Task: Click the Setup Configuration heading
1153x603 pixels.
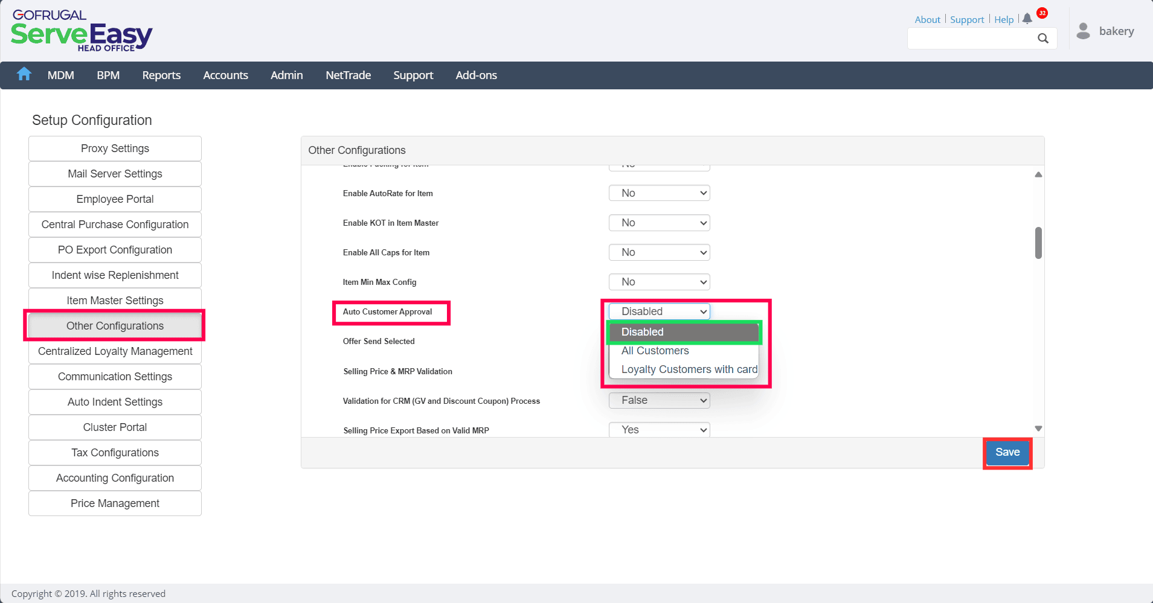Action: click(92, 120)
